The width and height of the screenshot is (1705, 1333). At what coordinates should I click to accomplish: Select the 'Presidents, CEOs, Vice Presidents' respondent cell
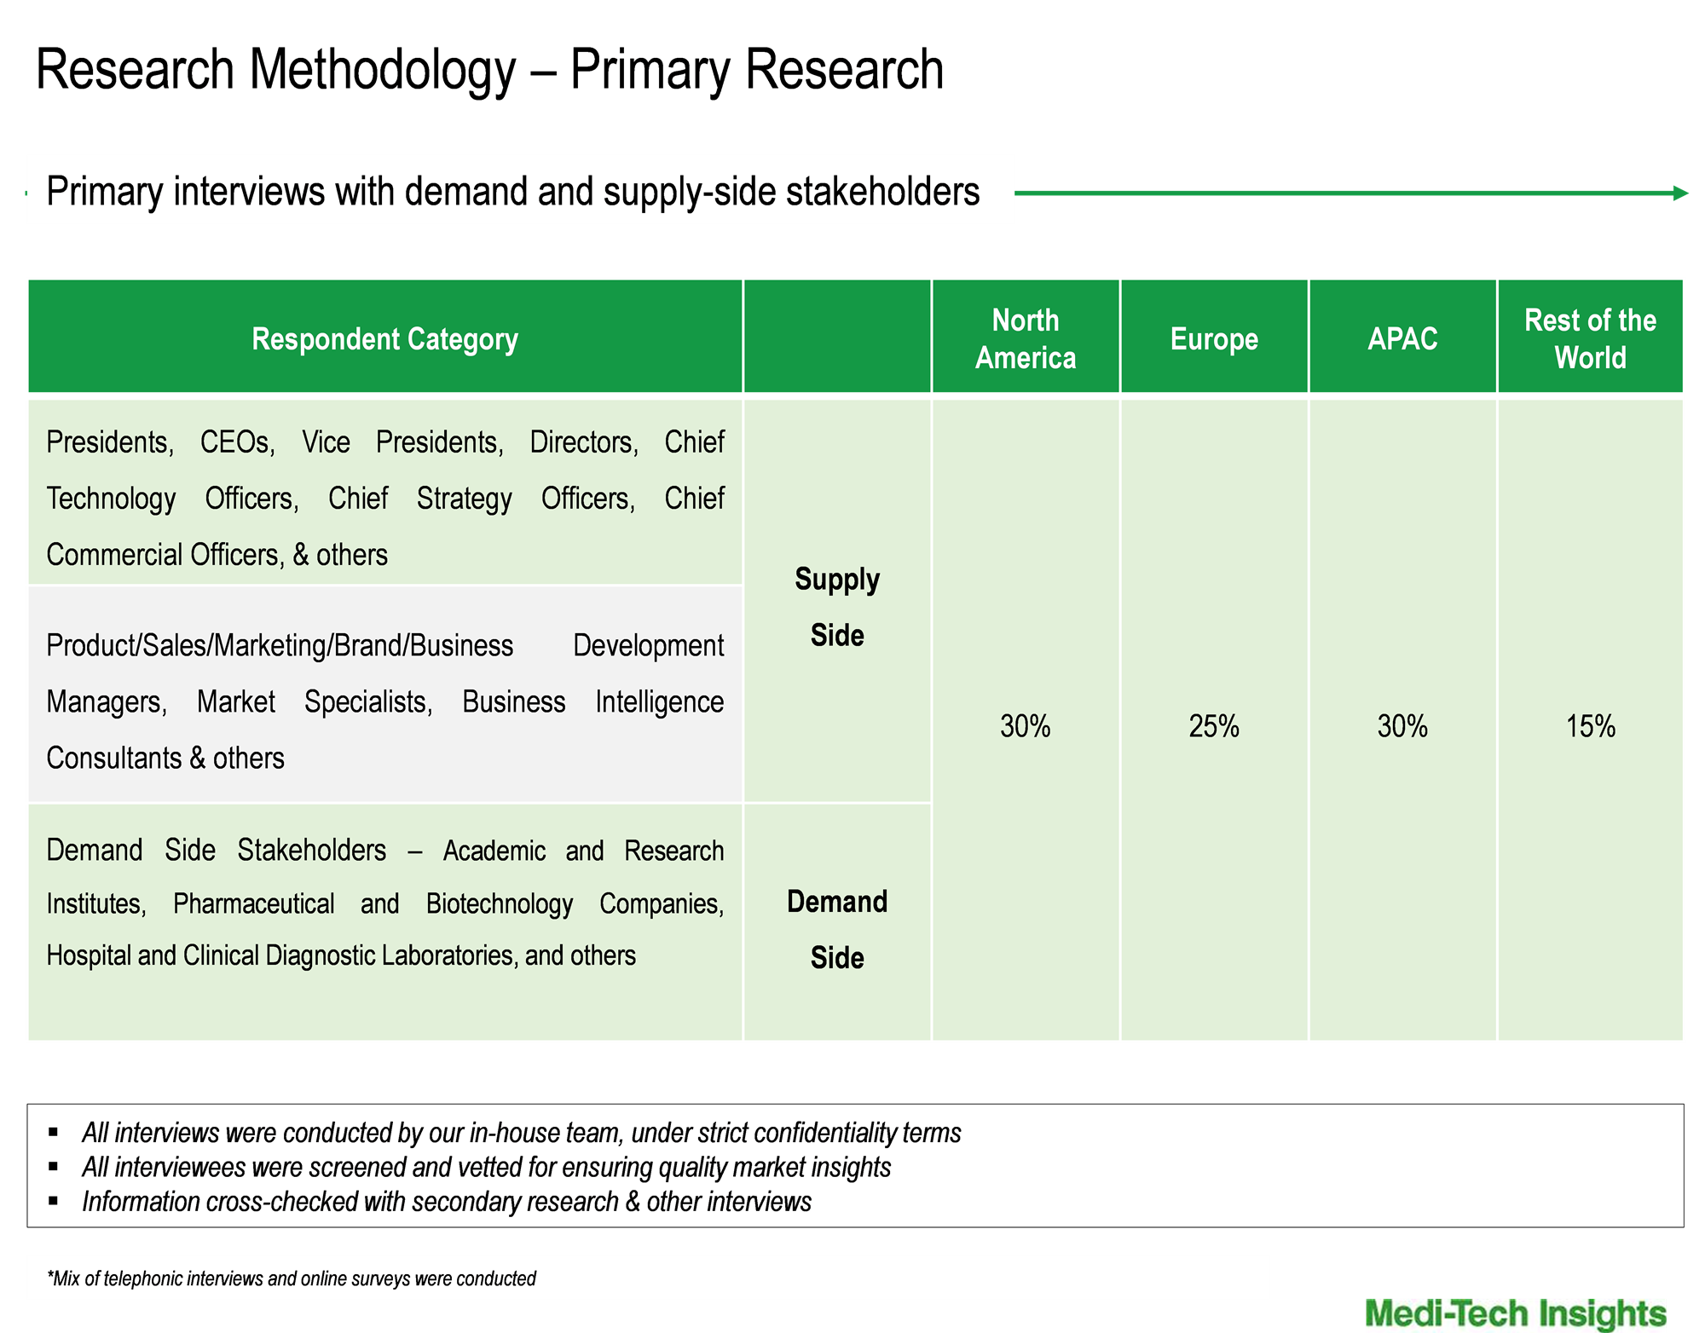click(x=385, y=492)
